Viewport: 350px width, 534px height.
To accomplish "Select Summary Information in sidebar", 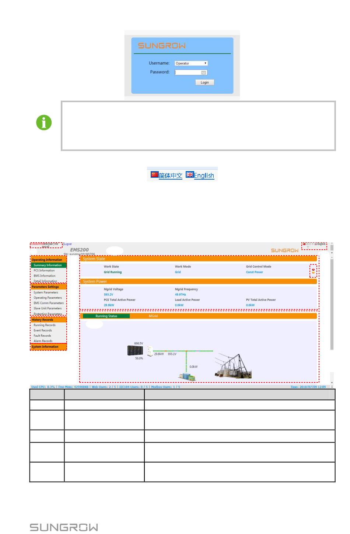I will 49,265.
